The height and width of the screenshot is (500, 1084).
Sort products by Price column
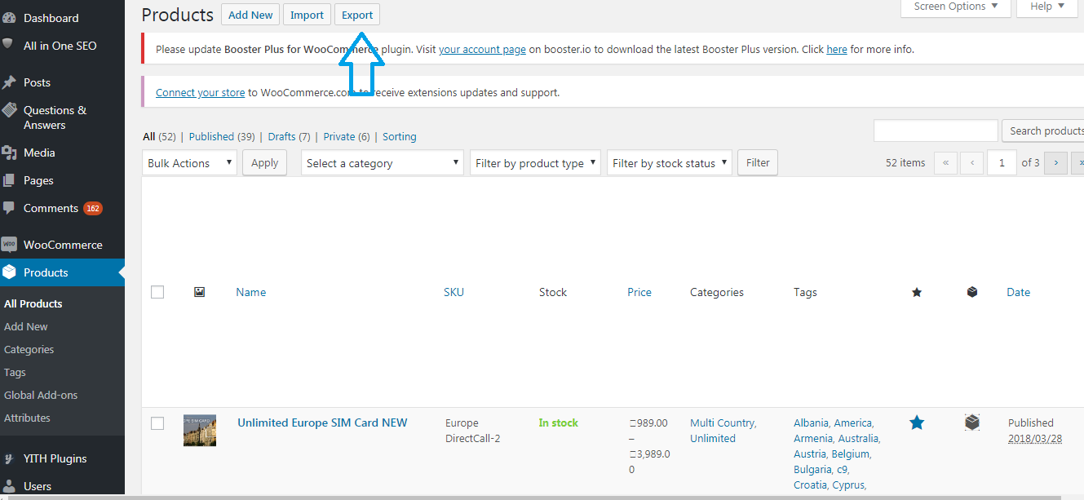[639, 292]
